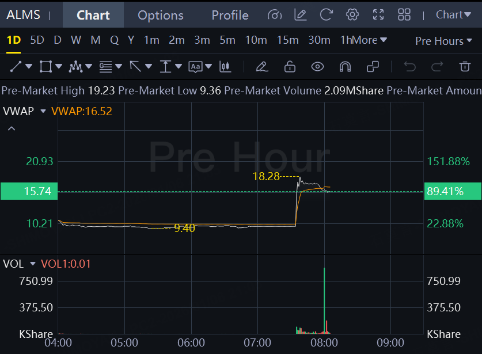Select the line drawing tool
The width and height of the screenshot is (482, 354).
pyautogui.click(x=16, y=66)
